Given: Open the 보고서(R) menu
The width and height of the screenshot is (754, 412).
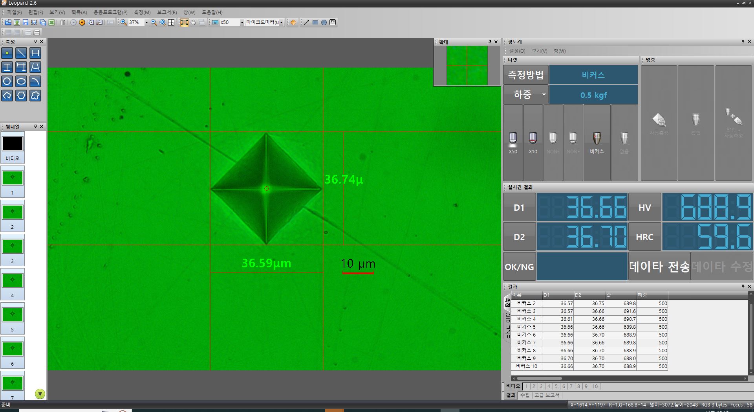Looking at the screenshot, I should (167, 12).
